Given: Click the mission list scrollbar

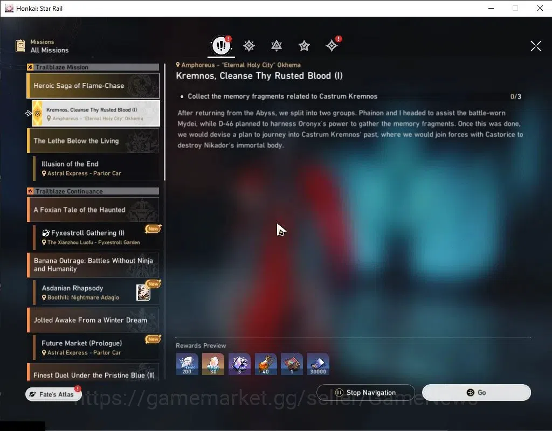Looking at the screenshot, I should [x=164, y=122].
